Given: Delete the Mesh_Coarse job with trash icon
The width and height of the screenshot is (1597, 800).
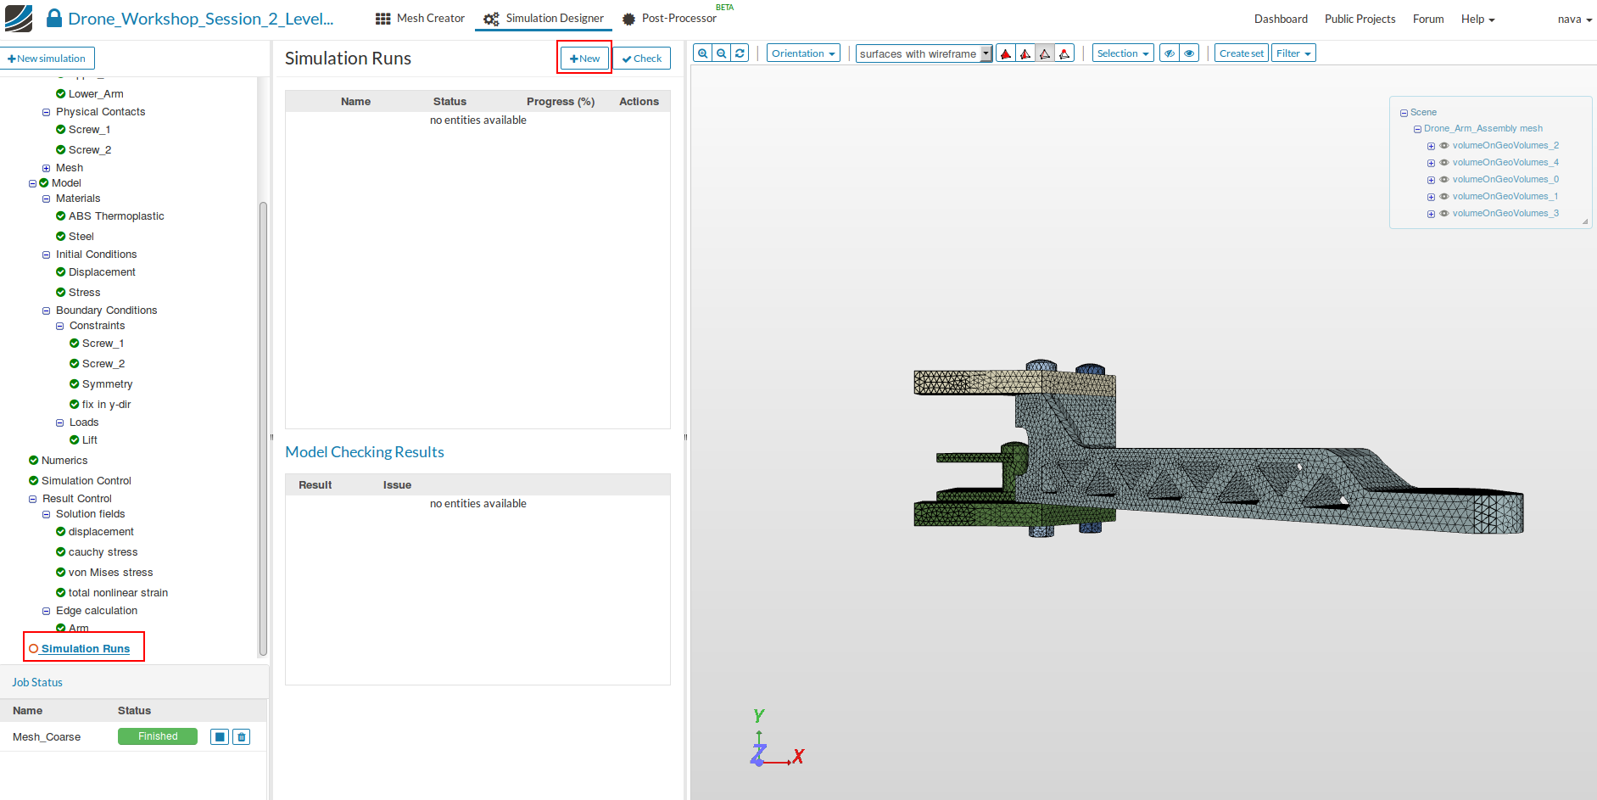Looking at the screenshot, I should (242, 736).
